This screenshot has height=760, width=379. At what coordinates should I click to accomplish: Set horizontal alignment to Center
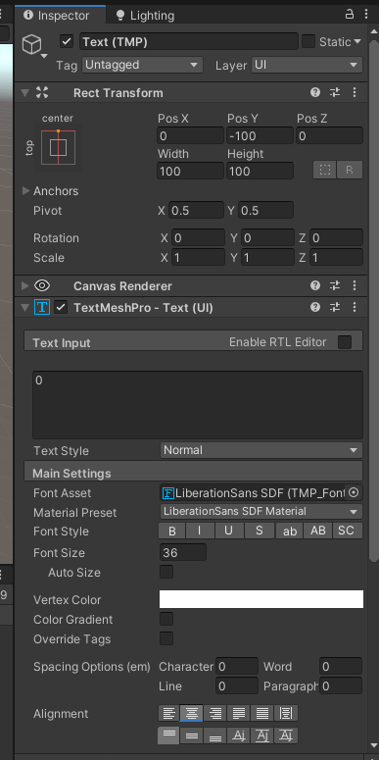(192, 713)
